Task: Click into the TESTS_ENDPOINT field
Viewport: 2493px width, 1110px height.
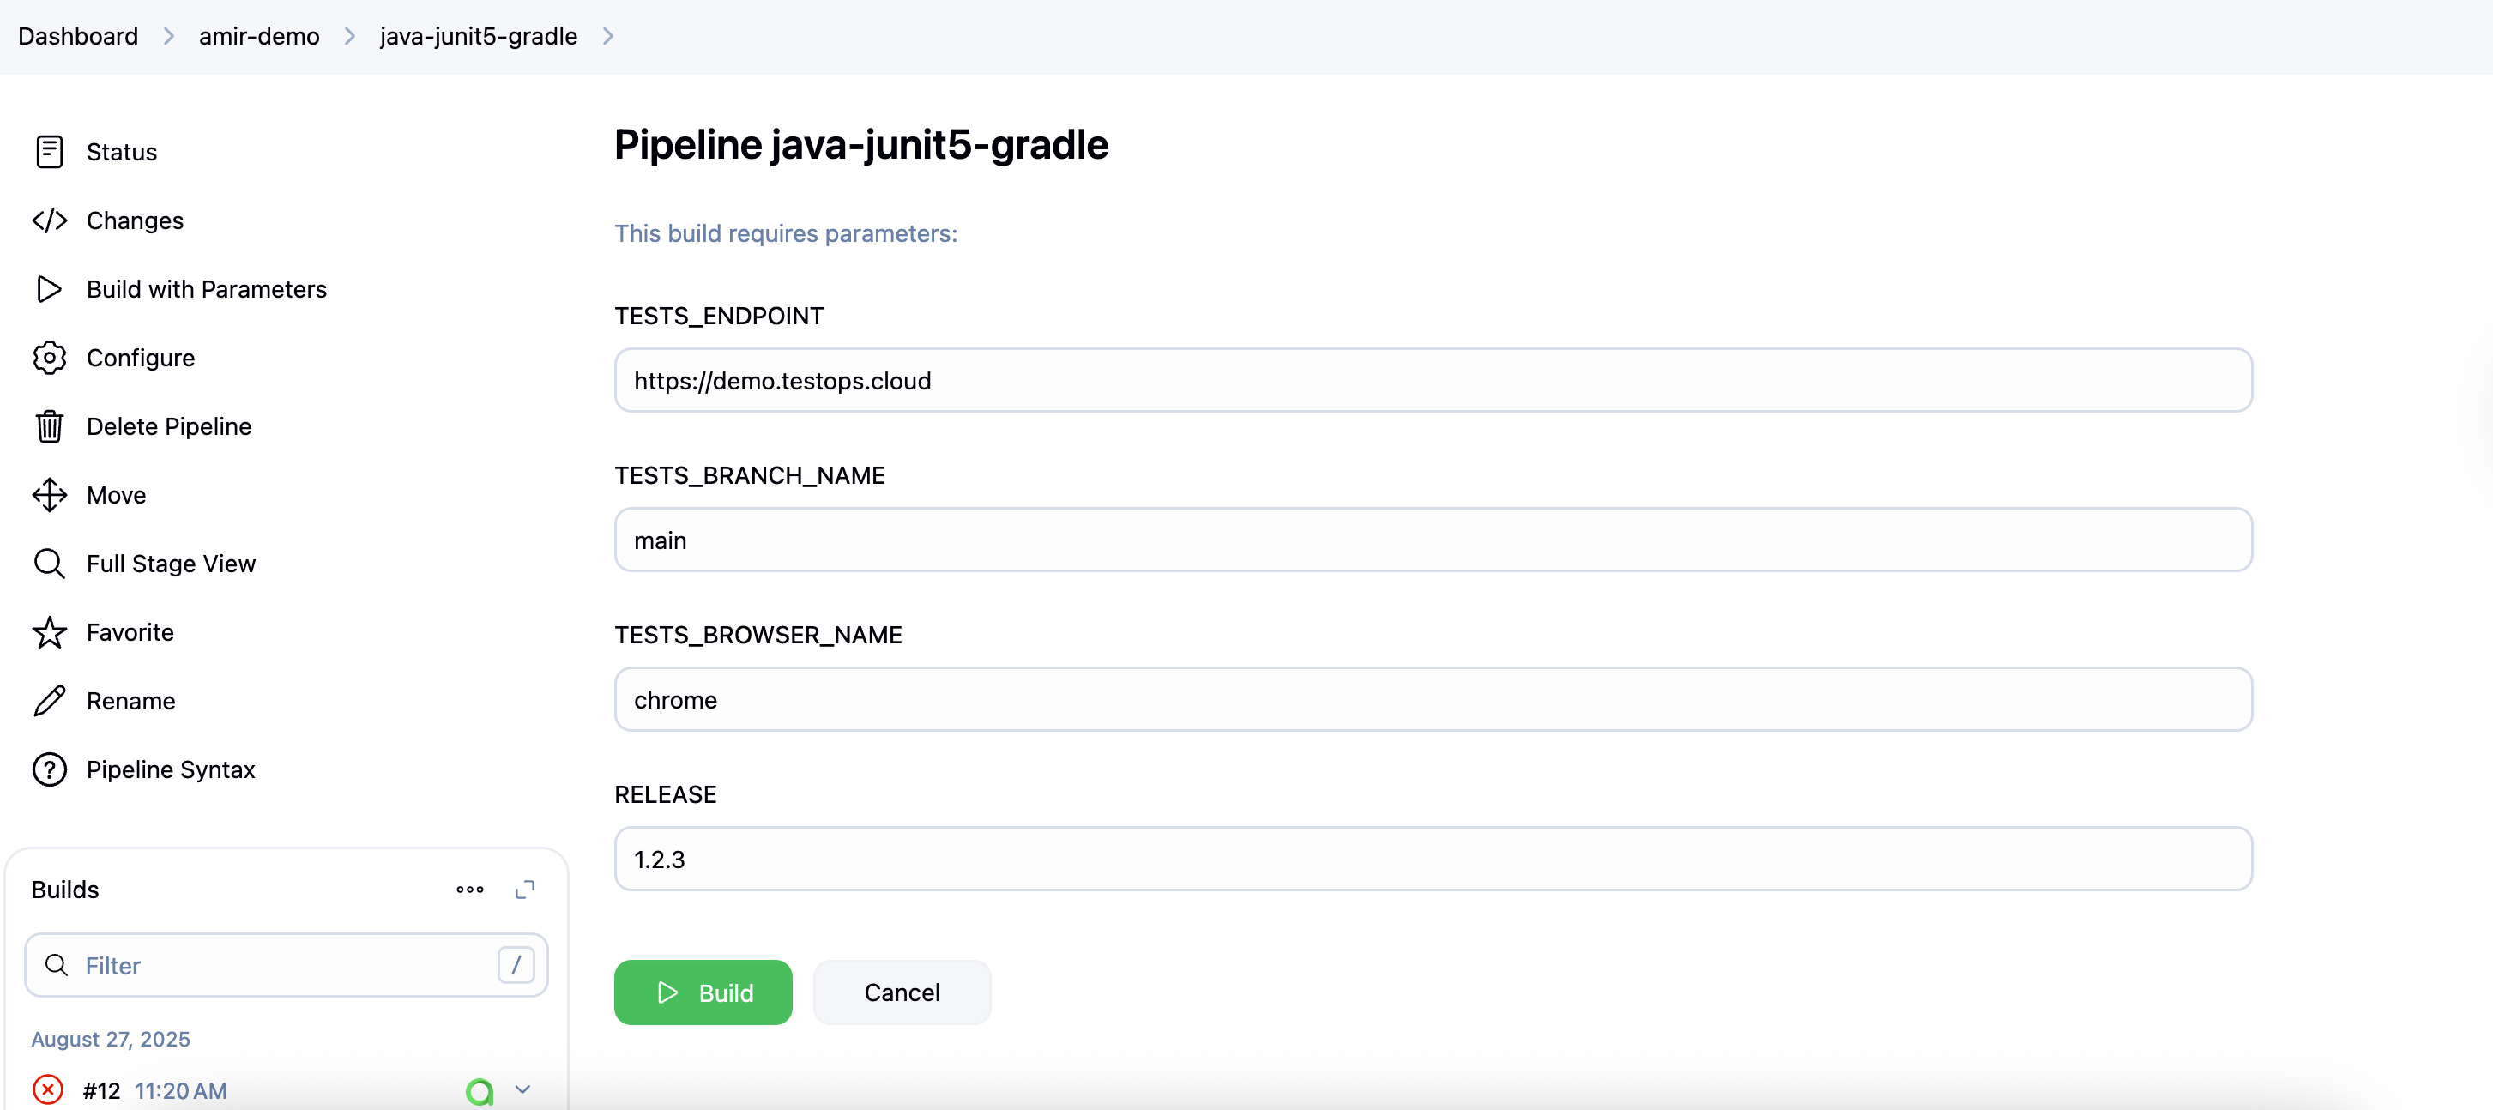Action: (x=1433, y=380)
